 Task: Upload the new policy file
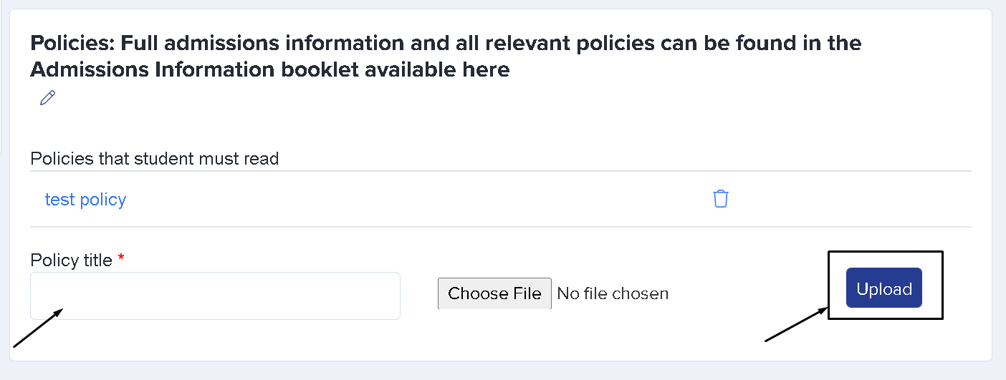click(x=884, y=289)
